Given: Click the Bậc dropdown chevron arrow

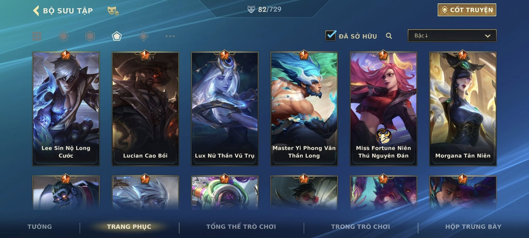Looking at the screenshot, I should pos(488,36).
